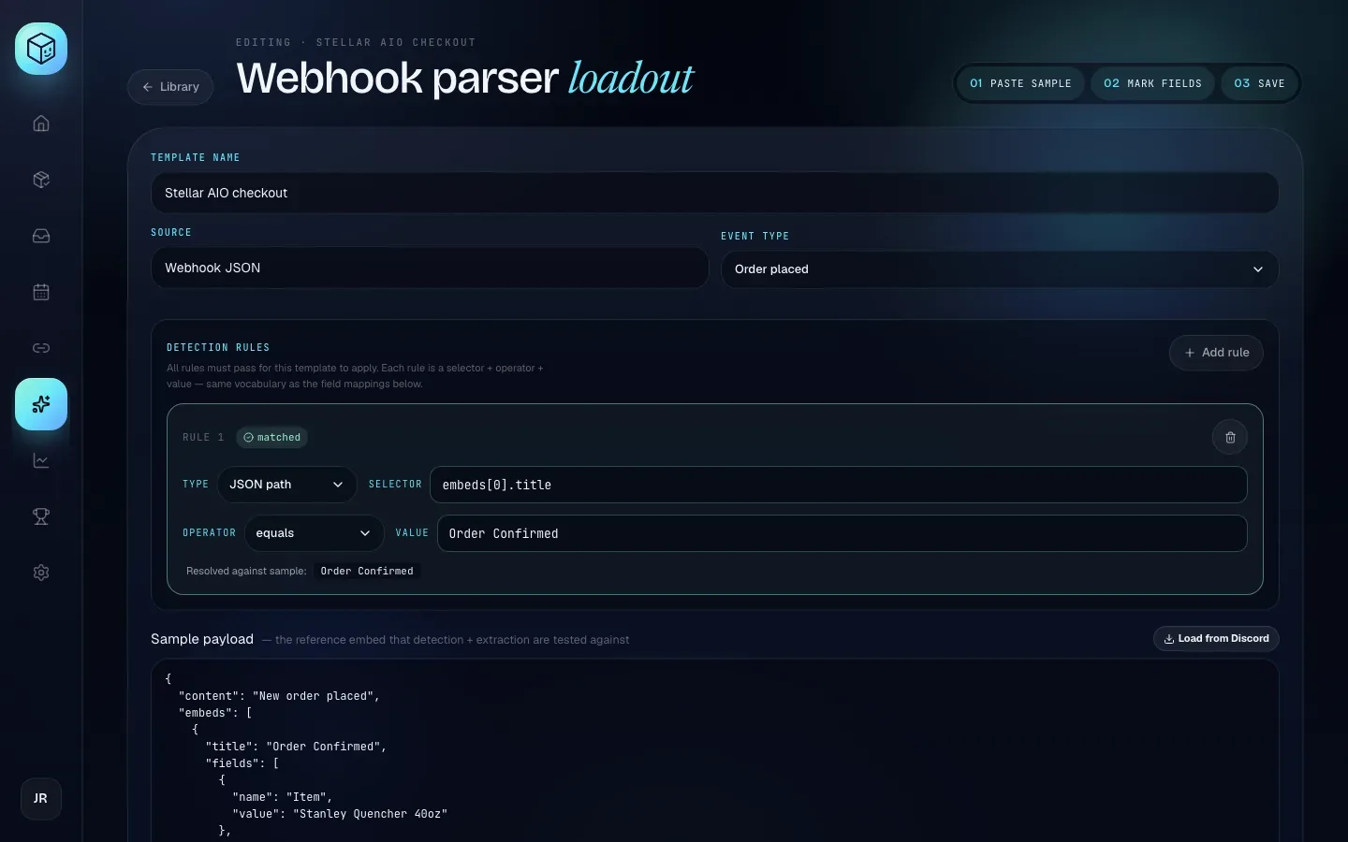This screenshot has height=842, width=1348.
Task: Edit the Value Order Confirmed field
Action: [842, 533]
